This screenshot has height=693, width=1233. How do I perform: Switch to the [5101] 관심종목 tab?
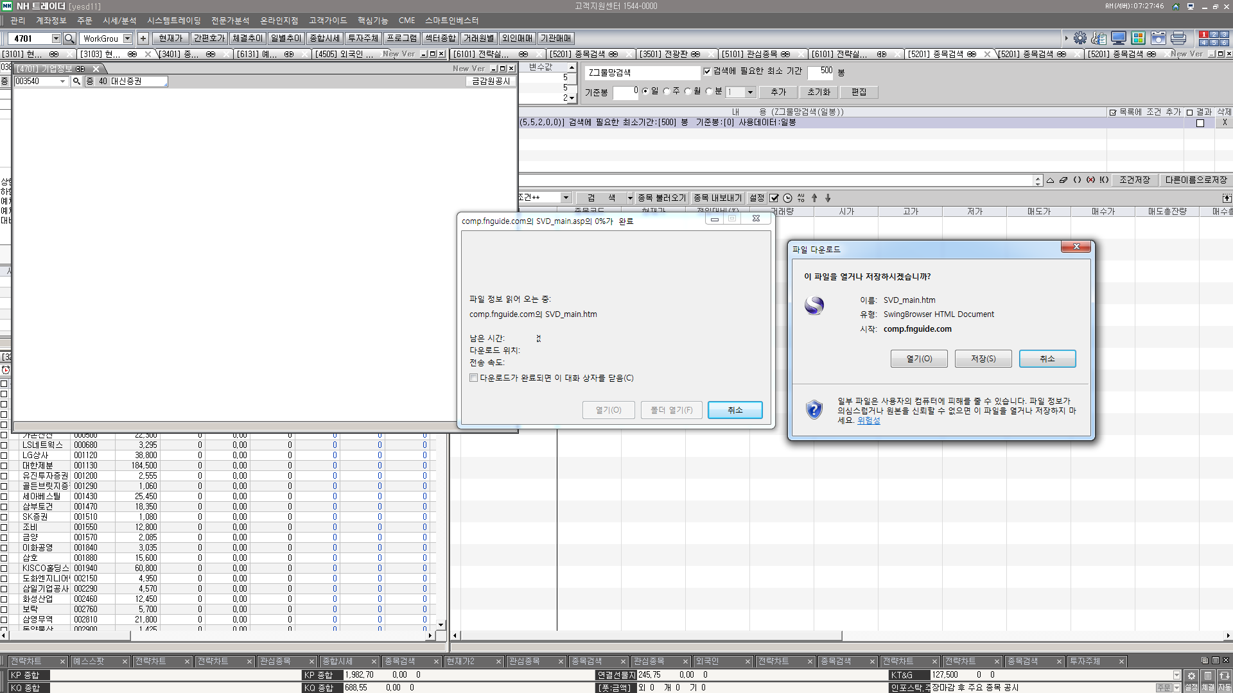[749, 55]
